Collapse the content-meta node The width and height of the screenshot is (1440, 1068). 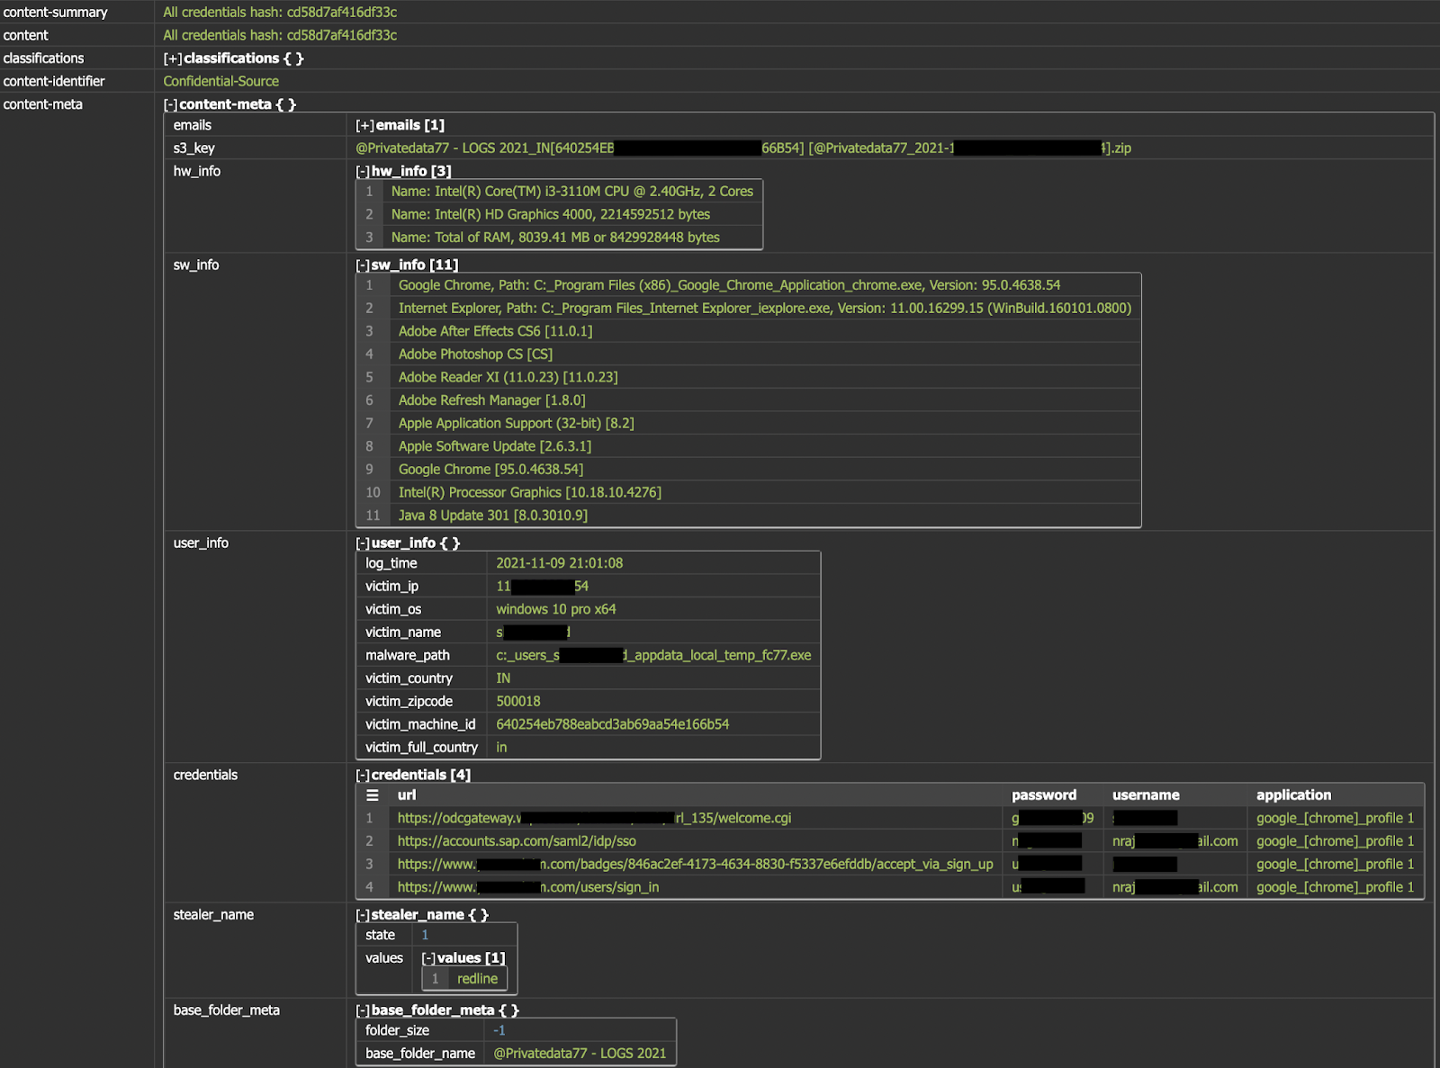(170, 104)
